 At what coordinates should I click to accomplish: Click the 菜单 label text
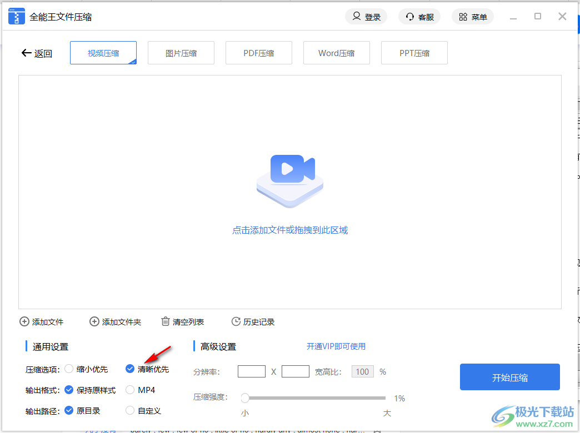click(479, 17)
